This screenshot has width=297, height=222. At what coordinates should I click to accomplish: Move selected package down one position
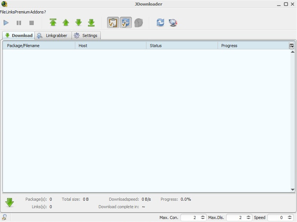point(78,22)
